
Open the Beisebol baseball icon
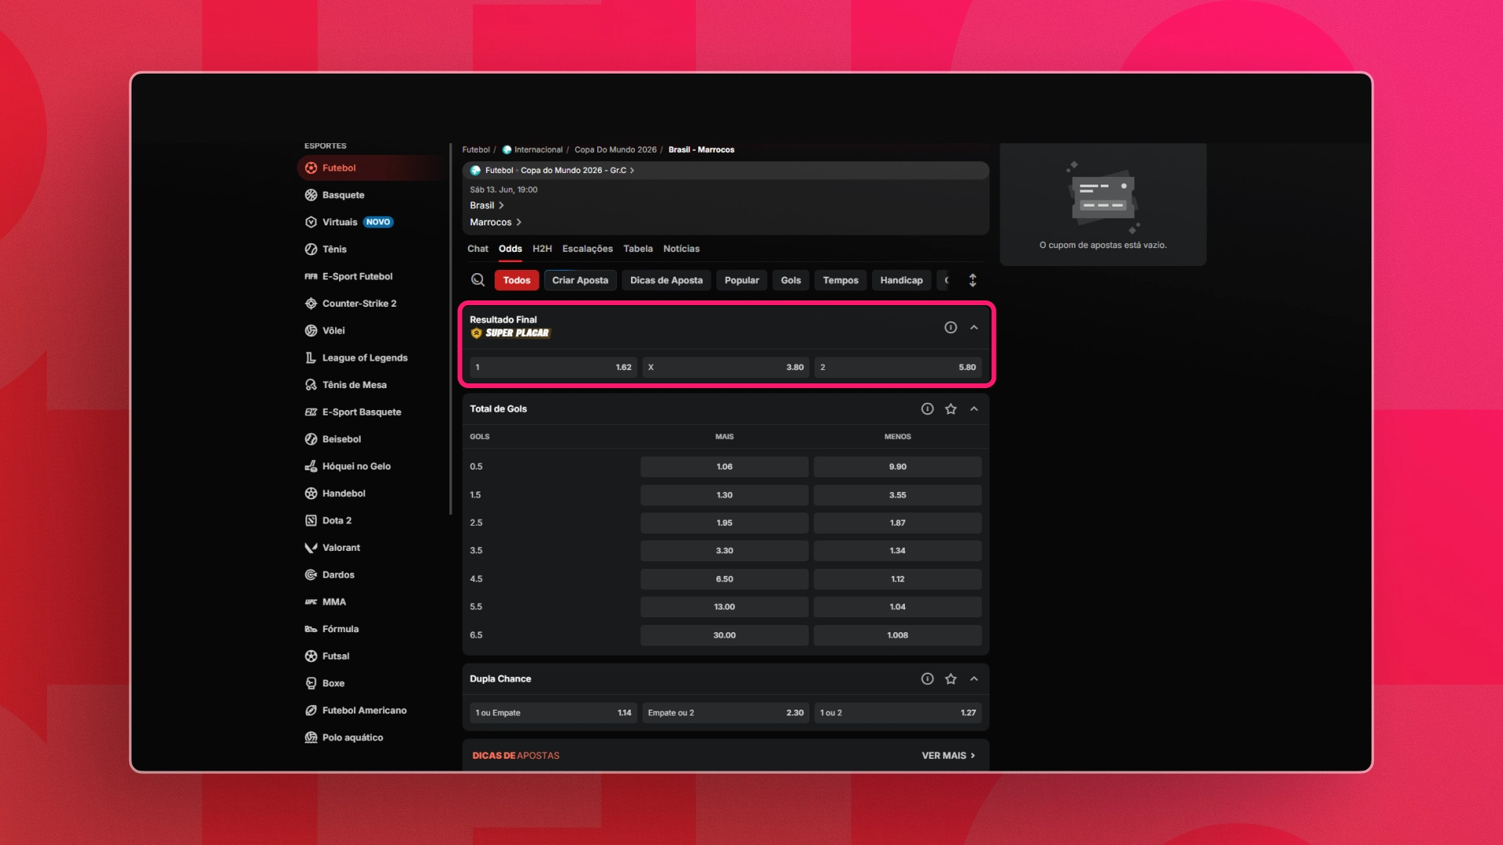coord(311,440)
